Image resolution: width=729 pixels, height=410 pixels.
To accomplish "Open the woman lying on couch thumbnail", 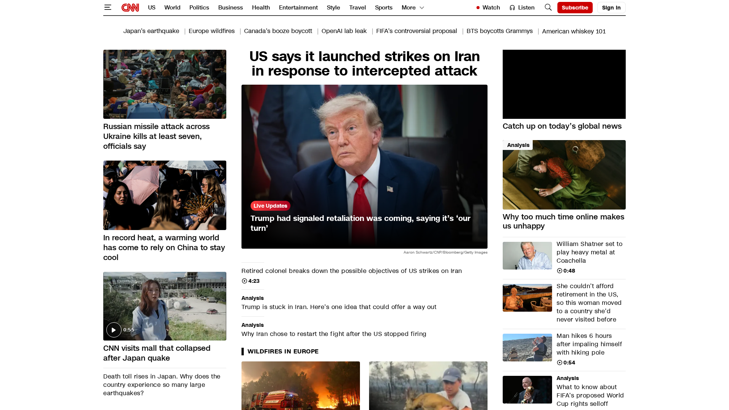I will tap(564, 175).
